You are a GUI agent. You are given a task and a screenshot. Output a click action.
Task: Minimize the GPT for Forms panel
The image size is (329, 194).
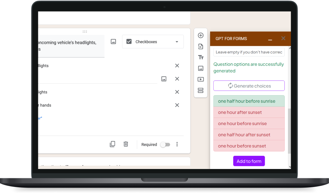(270, 39)
